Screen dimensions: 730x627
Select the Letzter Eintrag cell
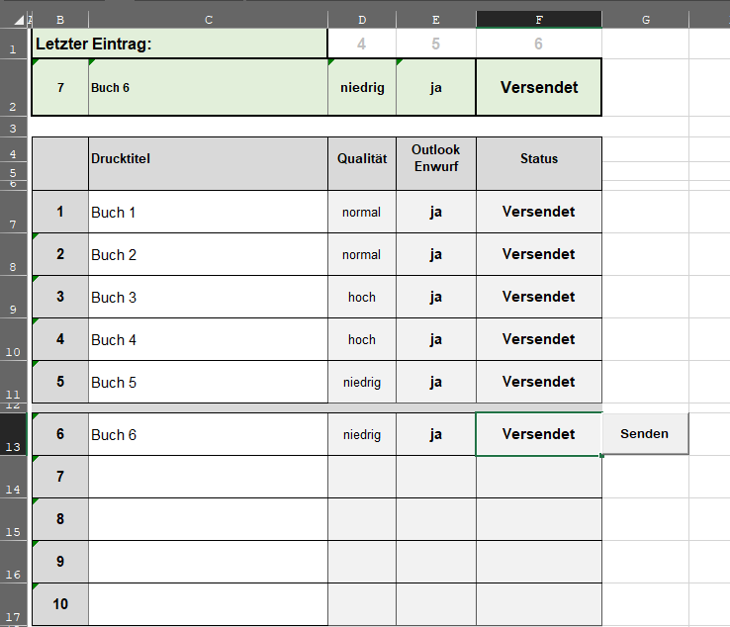(x=179, y=44)
